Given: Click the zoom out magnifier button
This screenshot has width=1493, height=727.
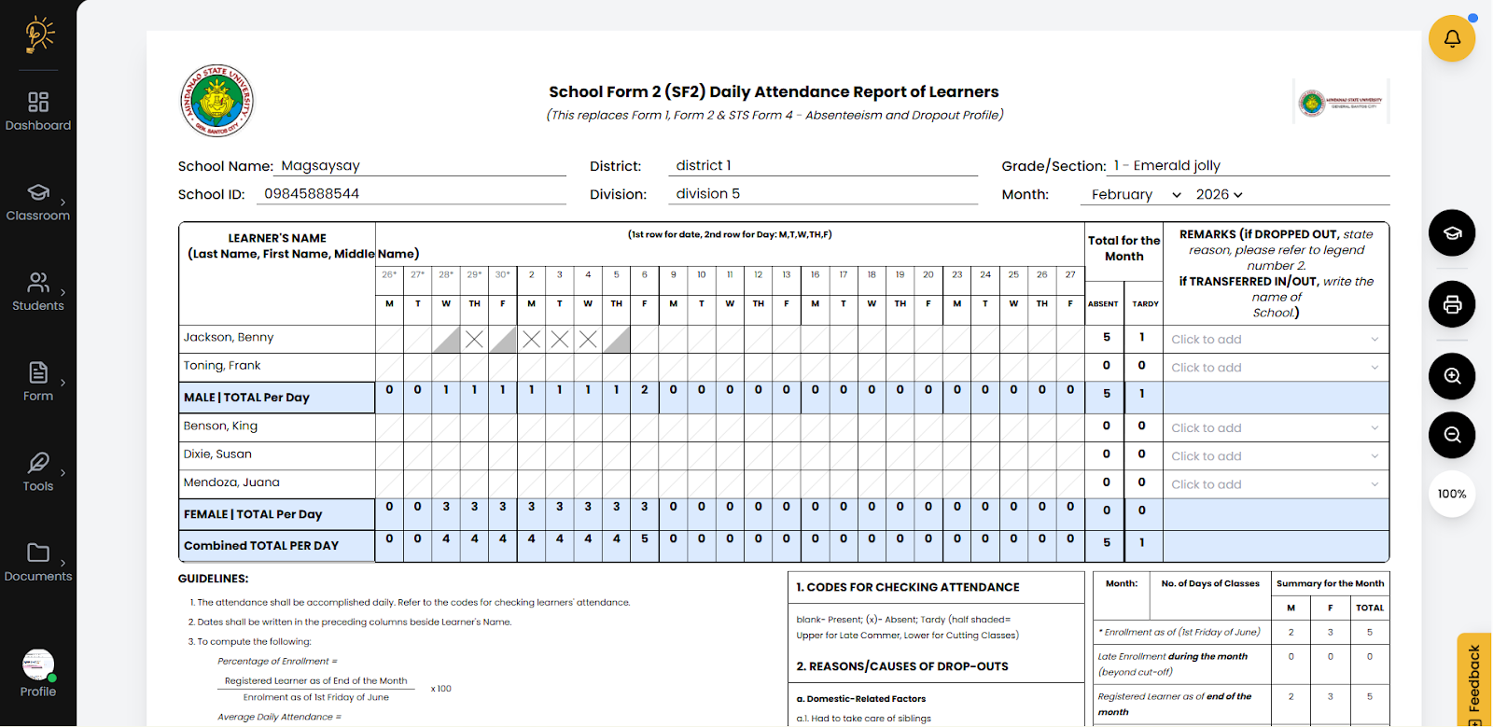Looking at the screenshot, I should coord(1452,435).
